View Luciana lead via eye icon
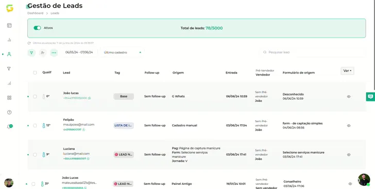This screenshot has width=375, height=189. (349, 155)
